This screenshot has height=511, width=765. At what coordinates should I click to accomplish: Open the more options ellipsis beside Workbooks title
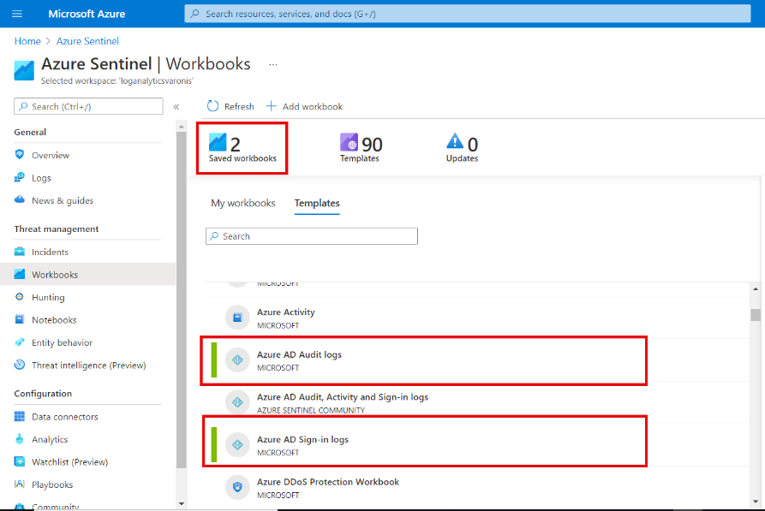[x=273, y=64]
